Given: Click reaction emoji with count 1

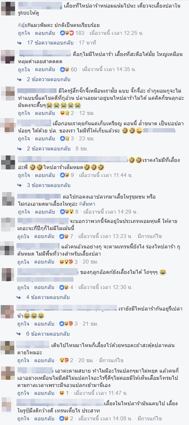Looking at the screenshot, I should [x=64, y=393].
